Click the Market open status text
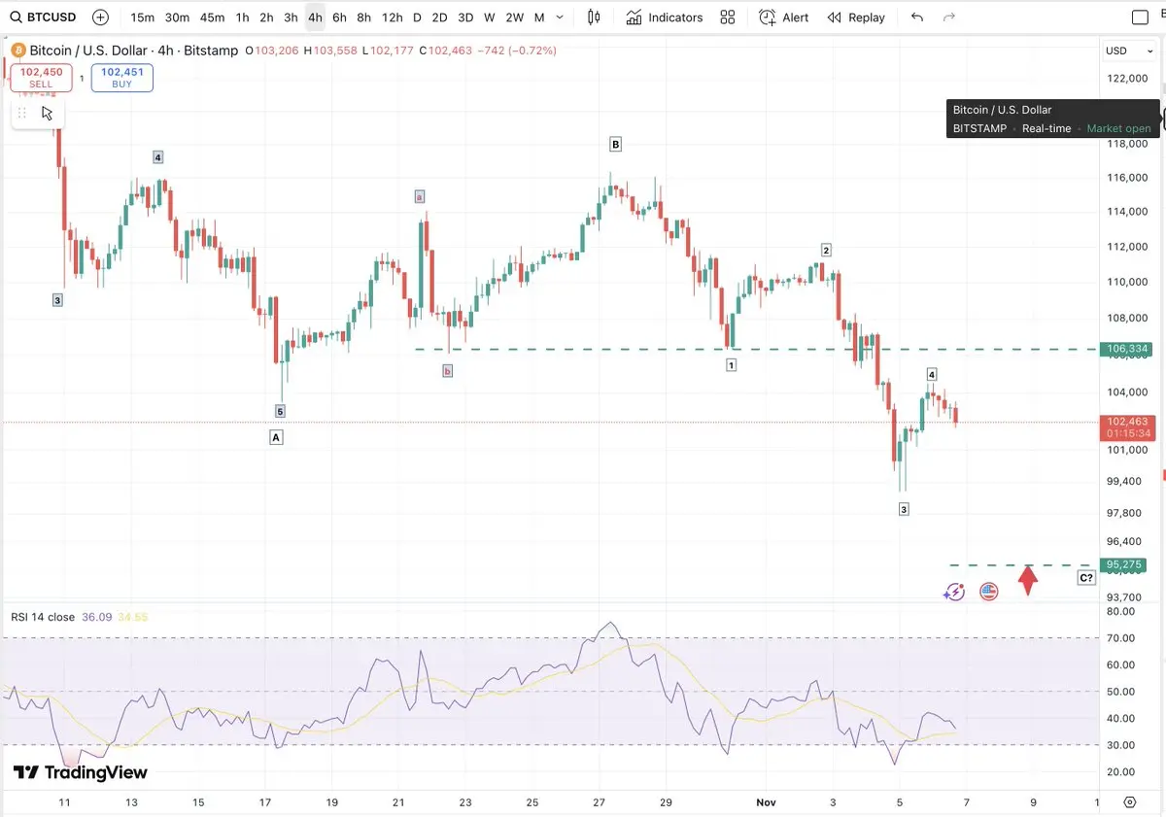 1118,128
